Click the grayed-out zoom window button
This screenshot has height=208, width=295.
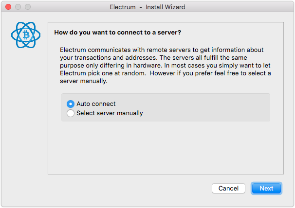click(x=28, y=7)
